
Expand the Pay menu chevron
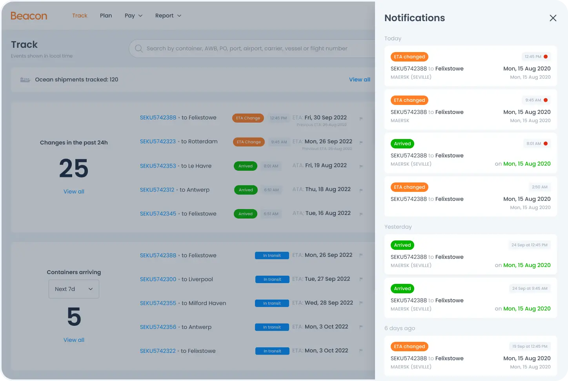[141, 16]
